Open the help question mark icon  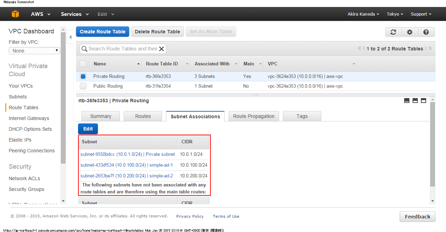tap(426, 32)
